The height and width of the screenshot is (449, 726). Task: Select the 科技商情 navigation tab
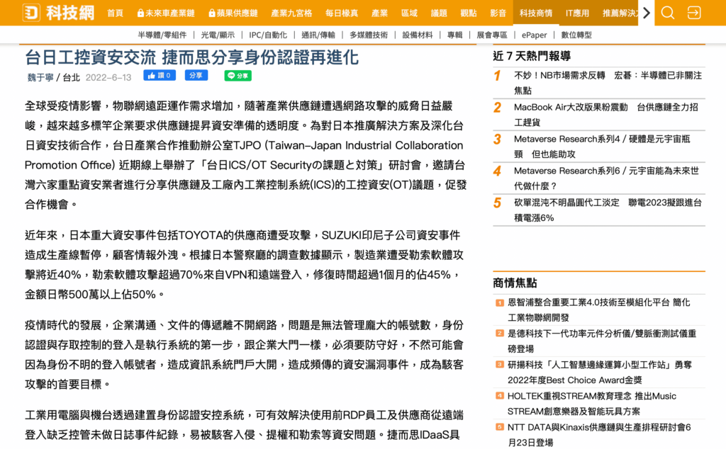(536, 13)
